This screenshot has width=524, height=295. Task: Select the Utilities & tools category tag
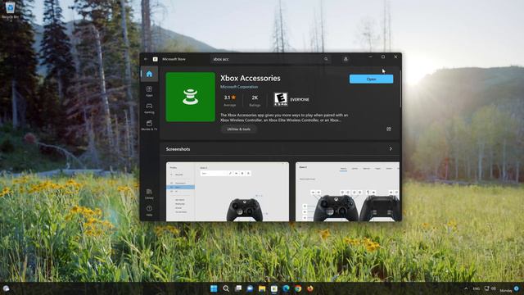pyautogui.click(x=238, y=129)
